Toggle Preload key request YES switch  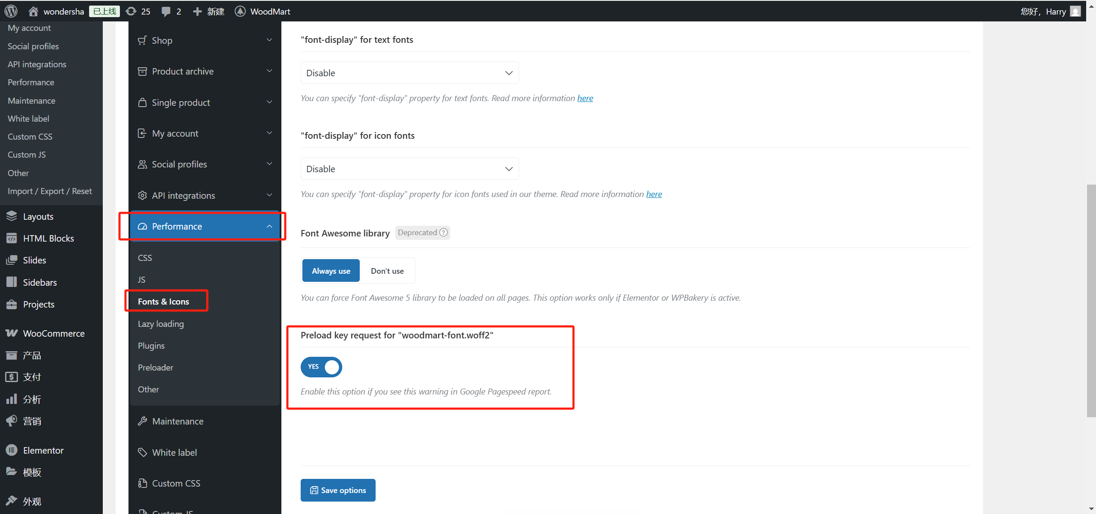click(321, 367)
